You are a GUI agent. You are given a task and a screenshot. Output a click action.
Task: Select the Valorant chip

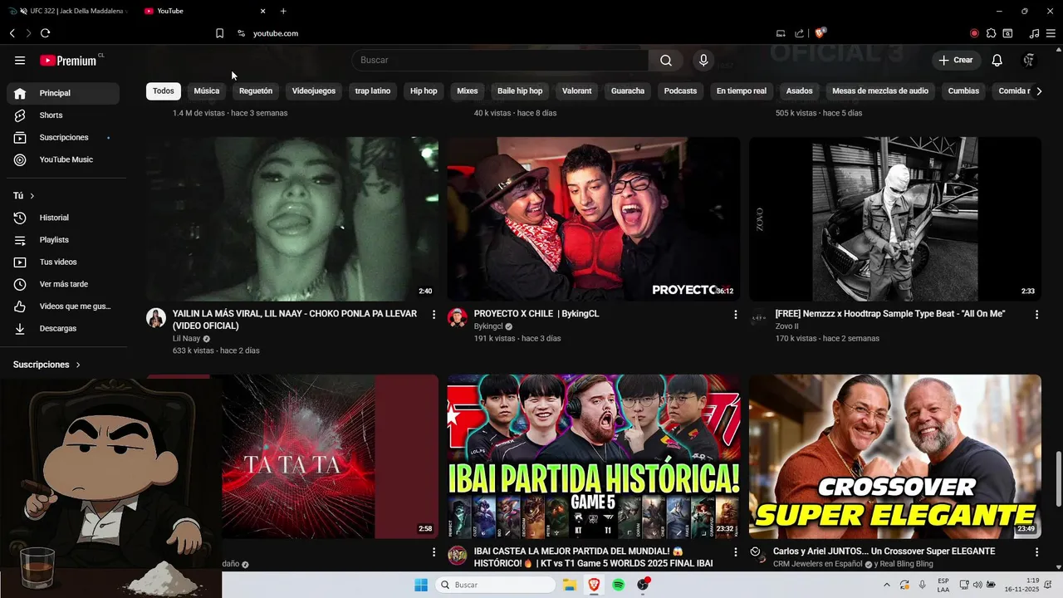tap(577, 91)
